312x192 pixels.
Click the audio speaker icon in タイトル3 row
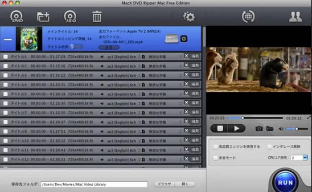pos(102,76)
